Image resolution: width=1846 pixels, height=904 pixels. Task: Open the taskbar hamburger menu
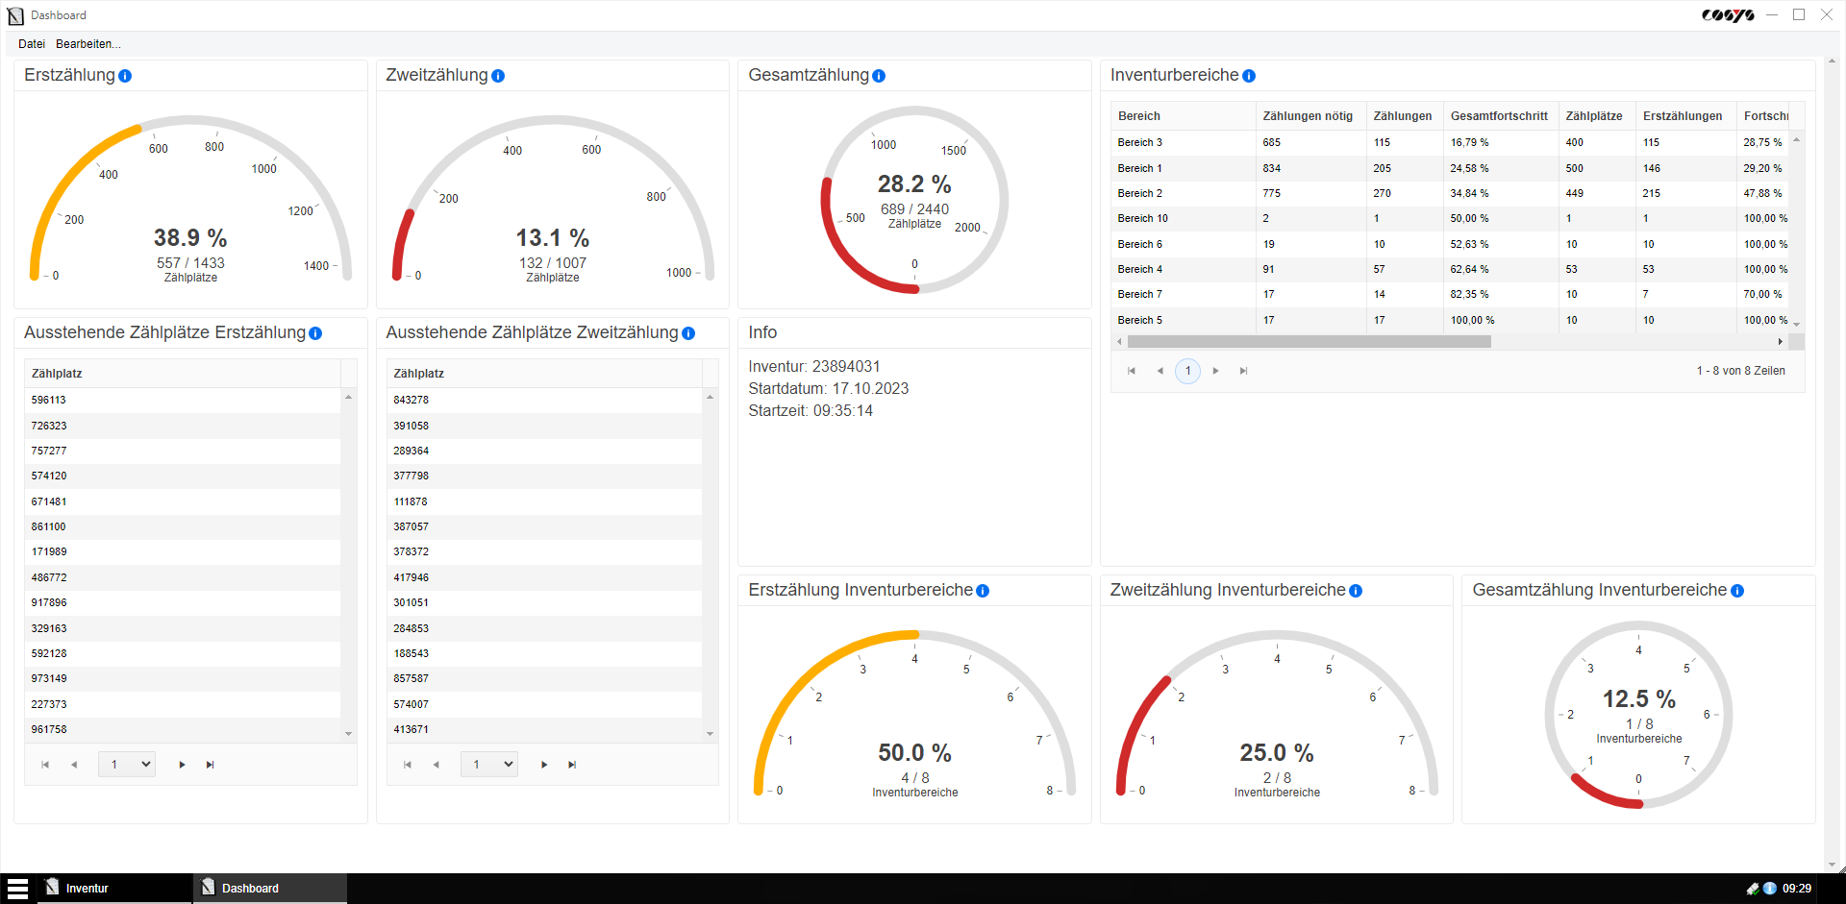[x=17, y=889]
